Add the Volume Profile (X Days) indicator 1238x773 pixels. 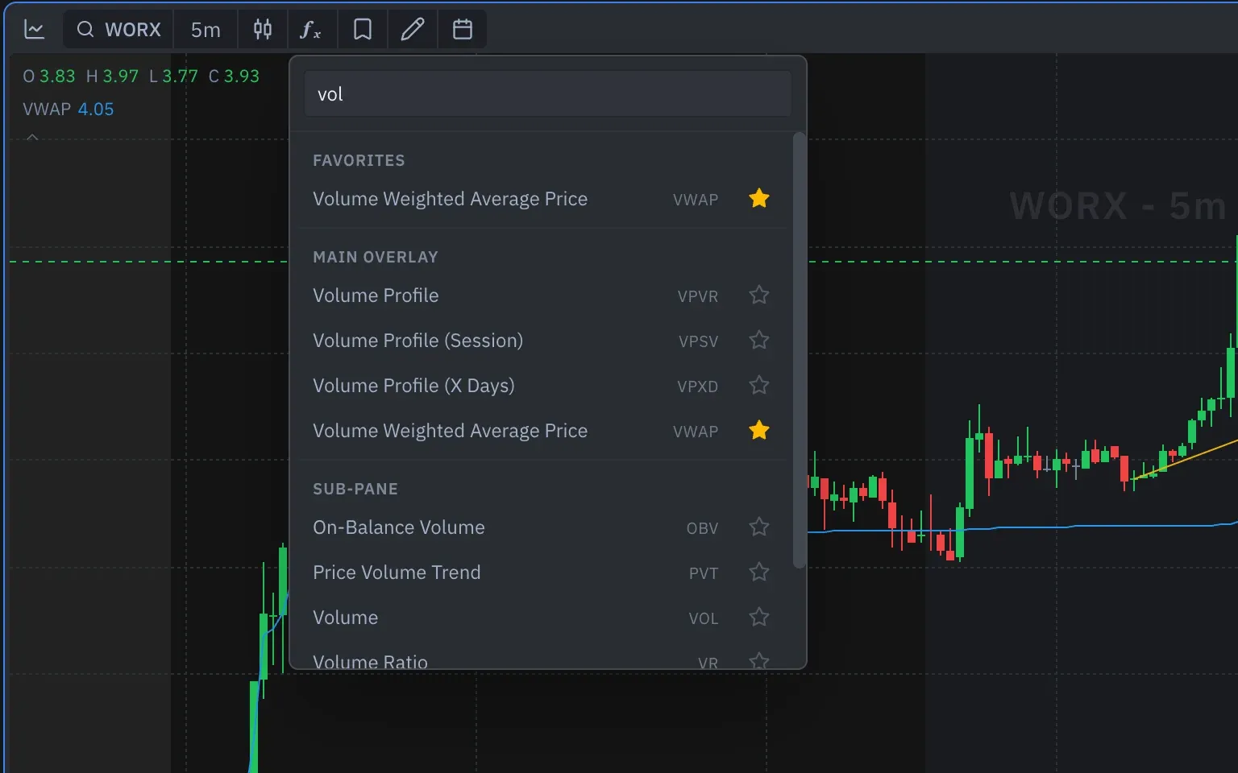point(543,386)
